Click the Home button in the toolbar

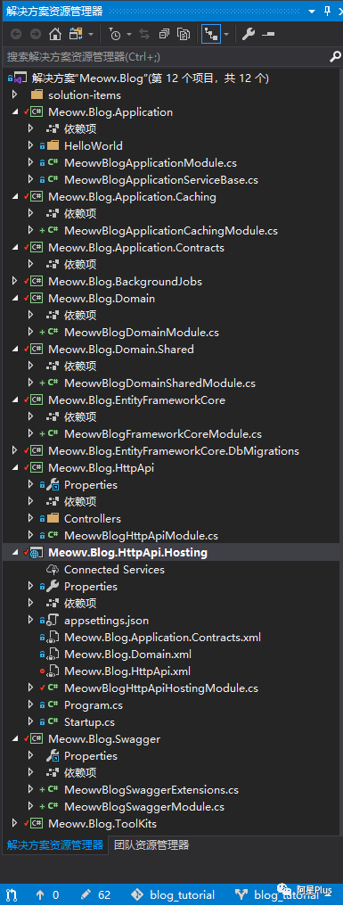point(55,34)
